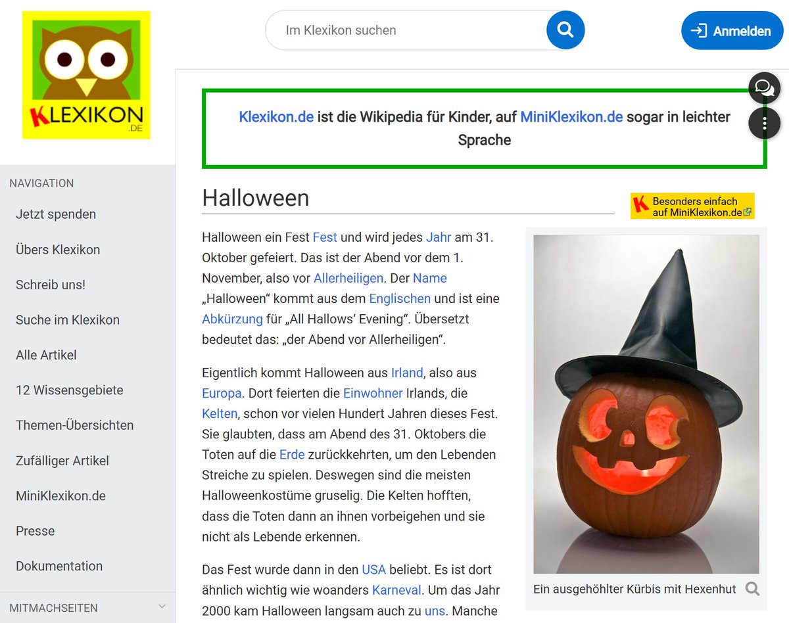Click "Jetzt spenden" in the sidebar
789x623 pixels.
tap(56, 214)
